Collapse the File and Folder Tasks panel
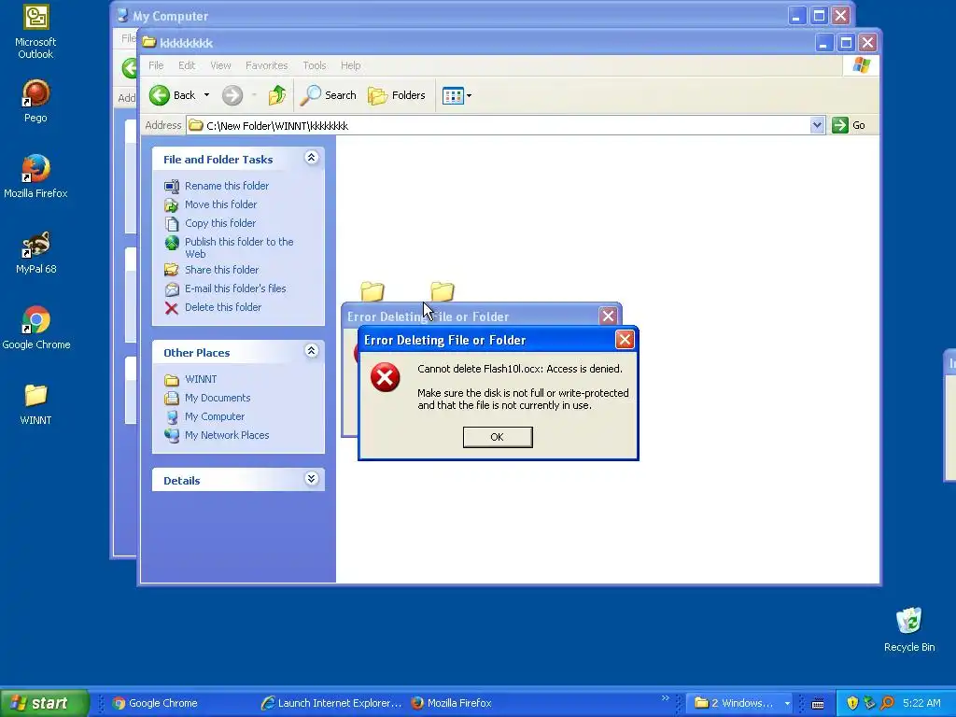The image size is (956, 717). 312,158
